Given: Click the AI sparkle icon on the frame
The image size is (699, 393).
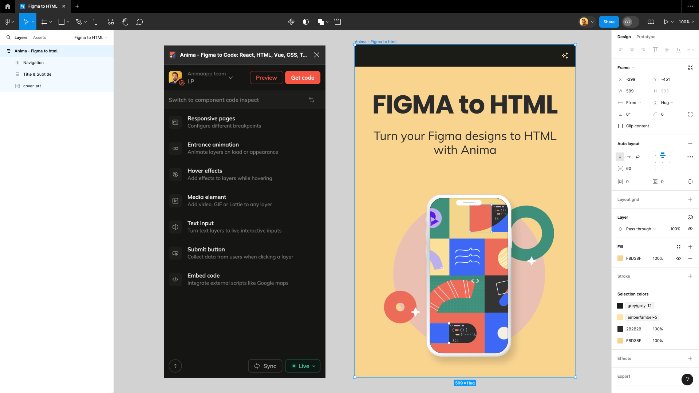Looking at the screenshot, I should 565,56.
